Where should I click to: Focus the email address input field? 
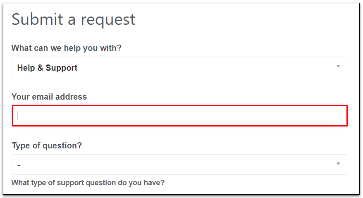[x=179, y=116]
